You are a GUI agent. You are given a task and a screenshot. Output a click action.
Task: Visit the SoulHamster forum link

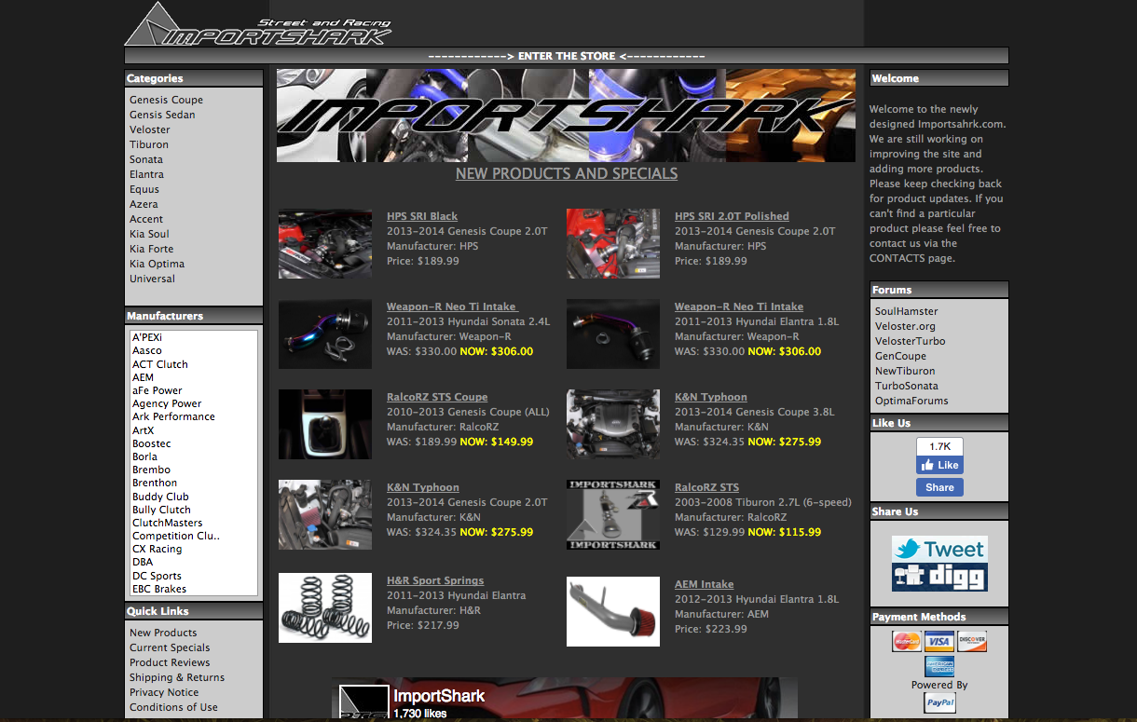[906, 311]
